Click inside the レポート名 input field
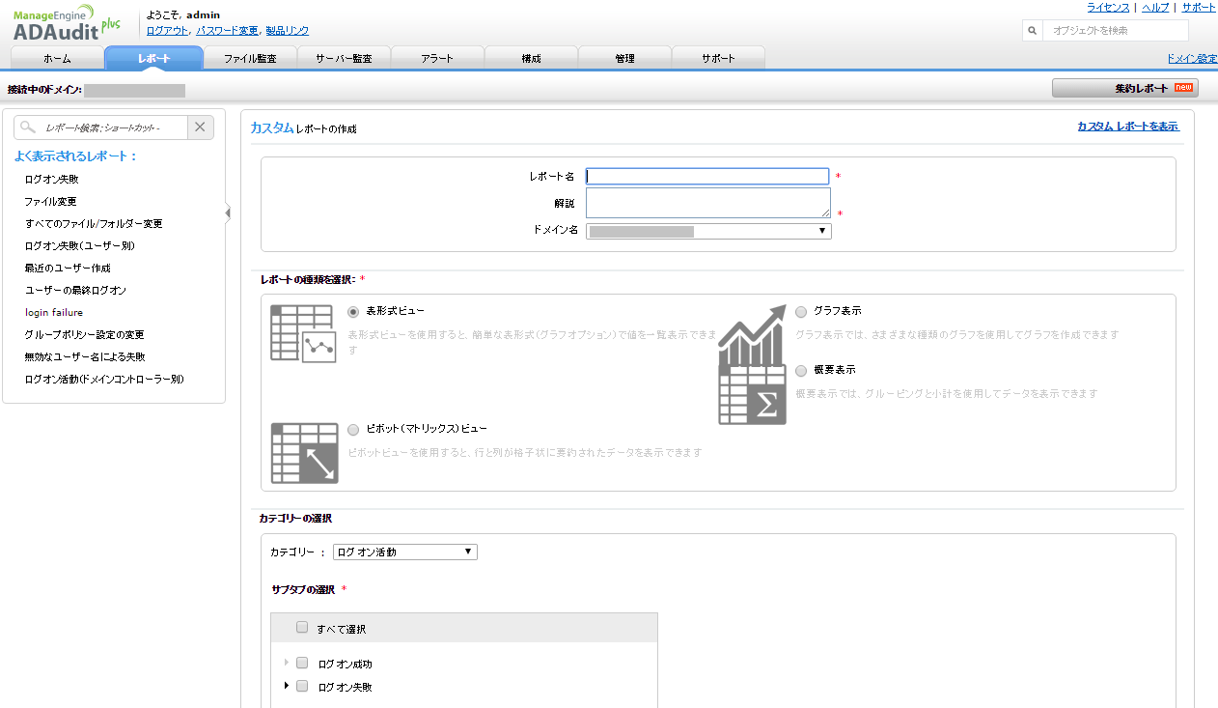1218x708 pixels. click(x=707, y=176)
